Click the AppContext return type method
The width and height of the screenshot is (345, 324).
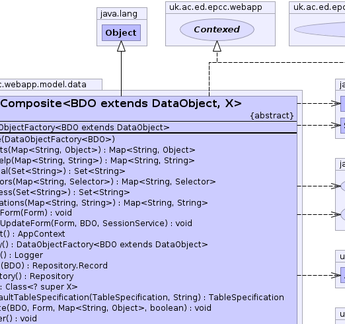[32, 234]
